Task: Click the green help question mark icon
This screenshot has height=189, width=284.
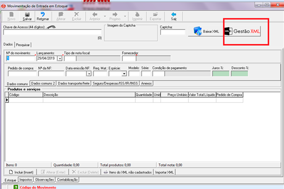Action: click(x=16, y=187)
